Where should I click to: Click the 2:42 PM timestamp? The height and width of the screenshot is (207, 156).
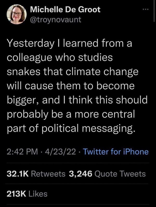click(x=22, y=151)
